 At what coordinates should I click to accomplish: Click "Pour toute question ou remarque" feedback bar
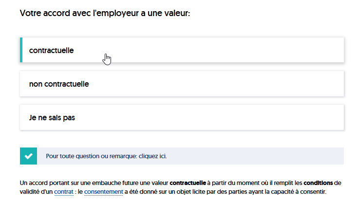pyautogui.click(x=182, y=156)
